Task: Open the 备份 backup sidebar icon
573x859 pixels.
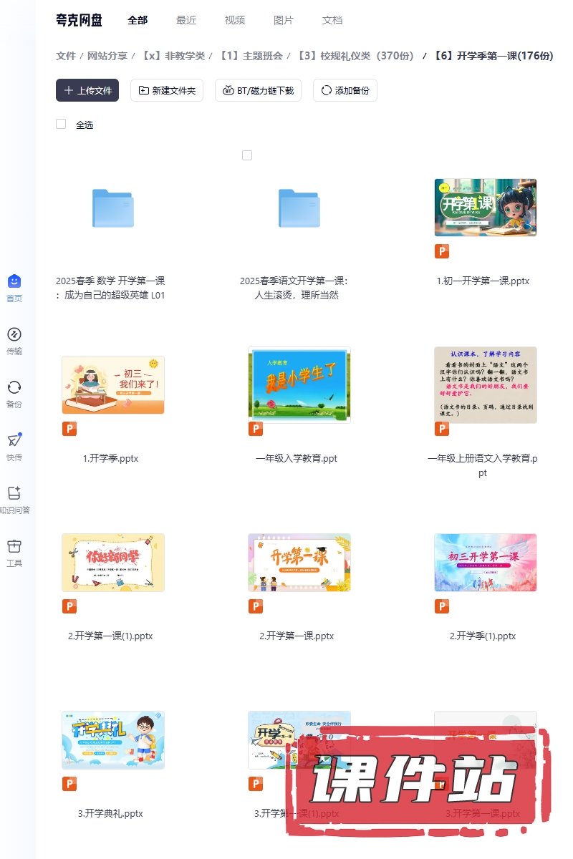Action: 14,387
